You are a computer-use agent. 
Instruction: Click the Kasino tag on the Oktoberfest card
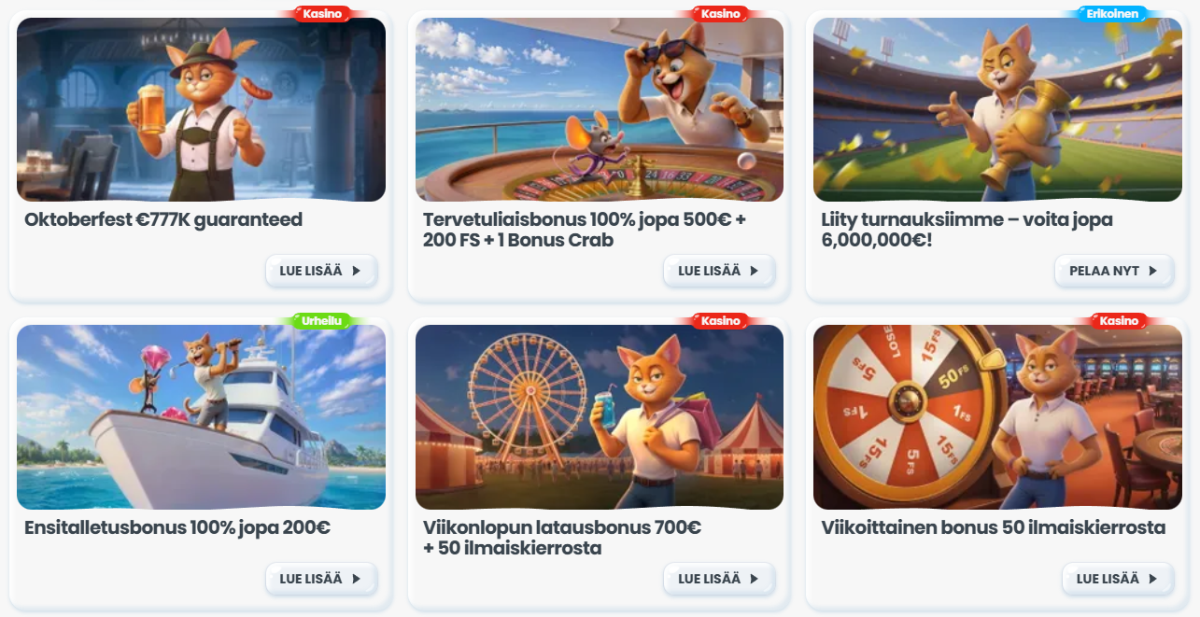tap(322, 13)
